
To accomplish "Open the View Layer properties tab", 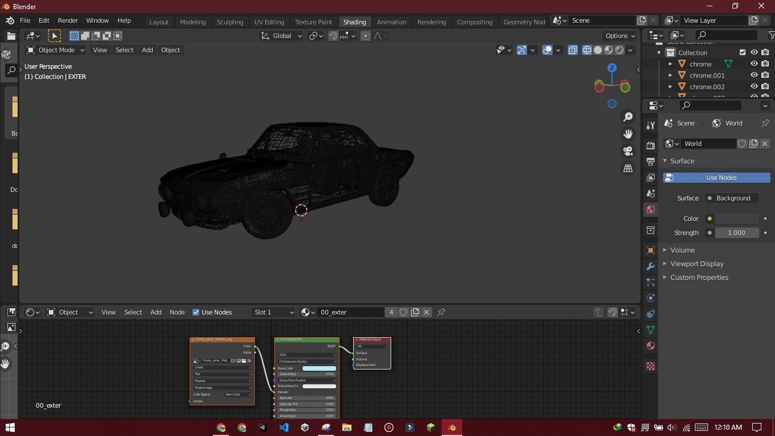I will (x=651, y=178).
